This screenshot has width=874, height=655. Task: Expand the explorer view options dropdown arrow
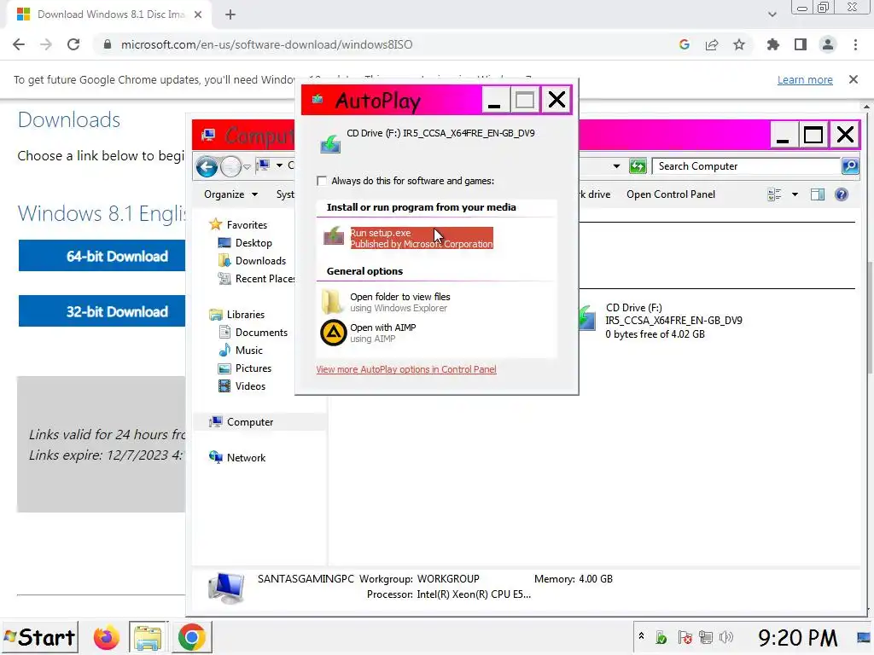pyautogui.click(x=795, y=194)
